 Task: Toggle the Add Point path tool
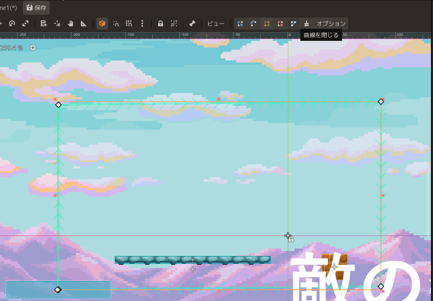coord(267,23)
